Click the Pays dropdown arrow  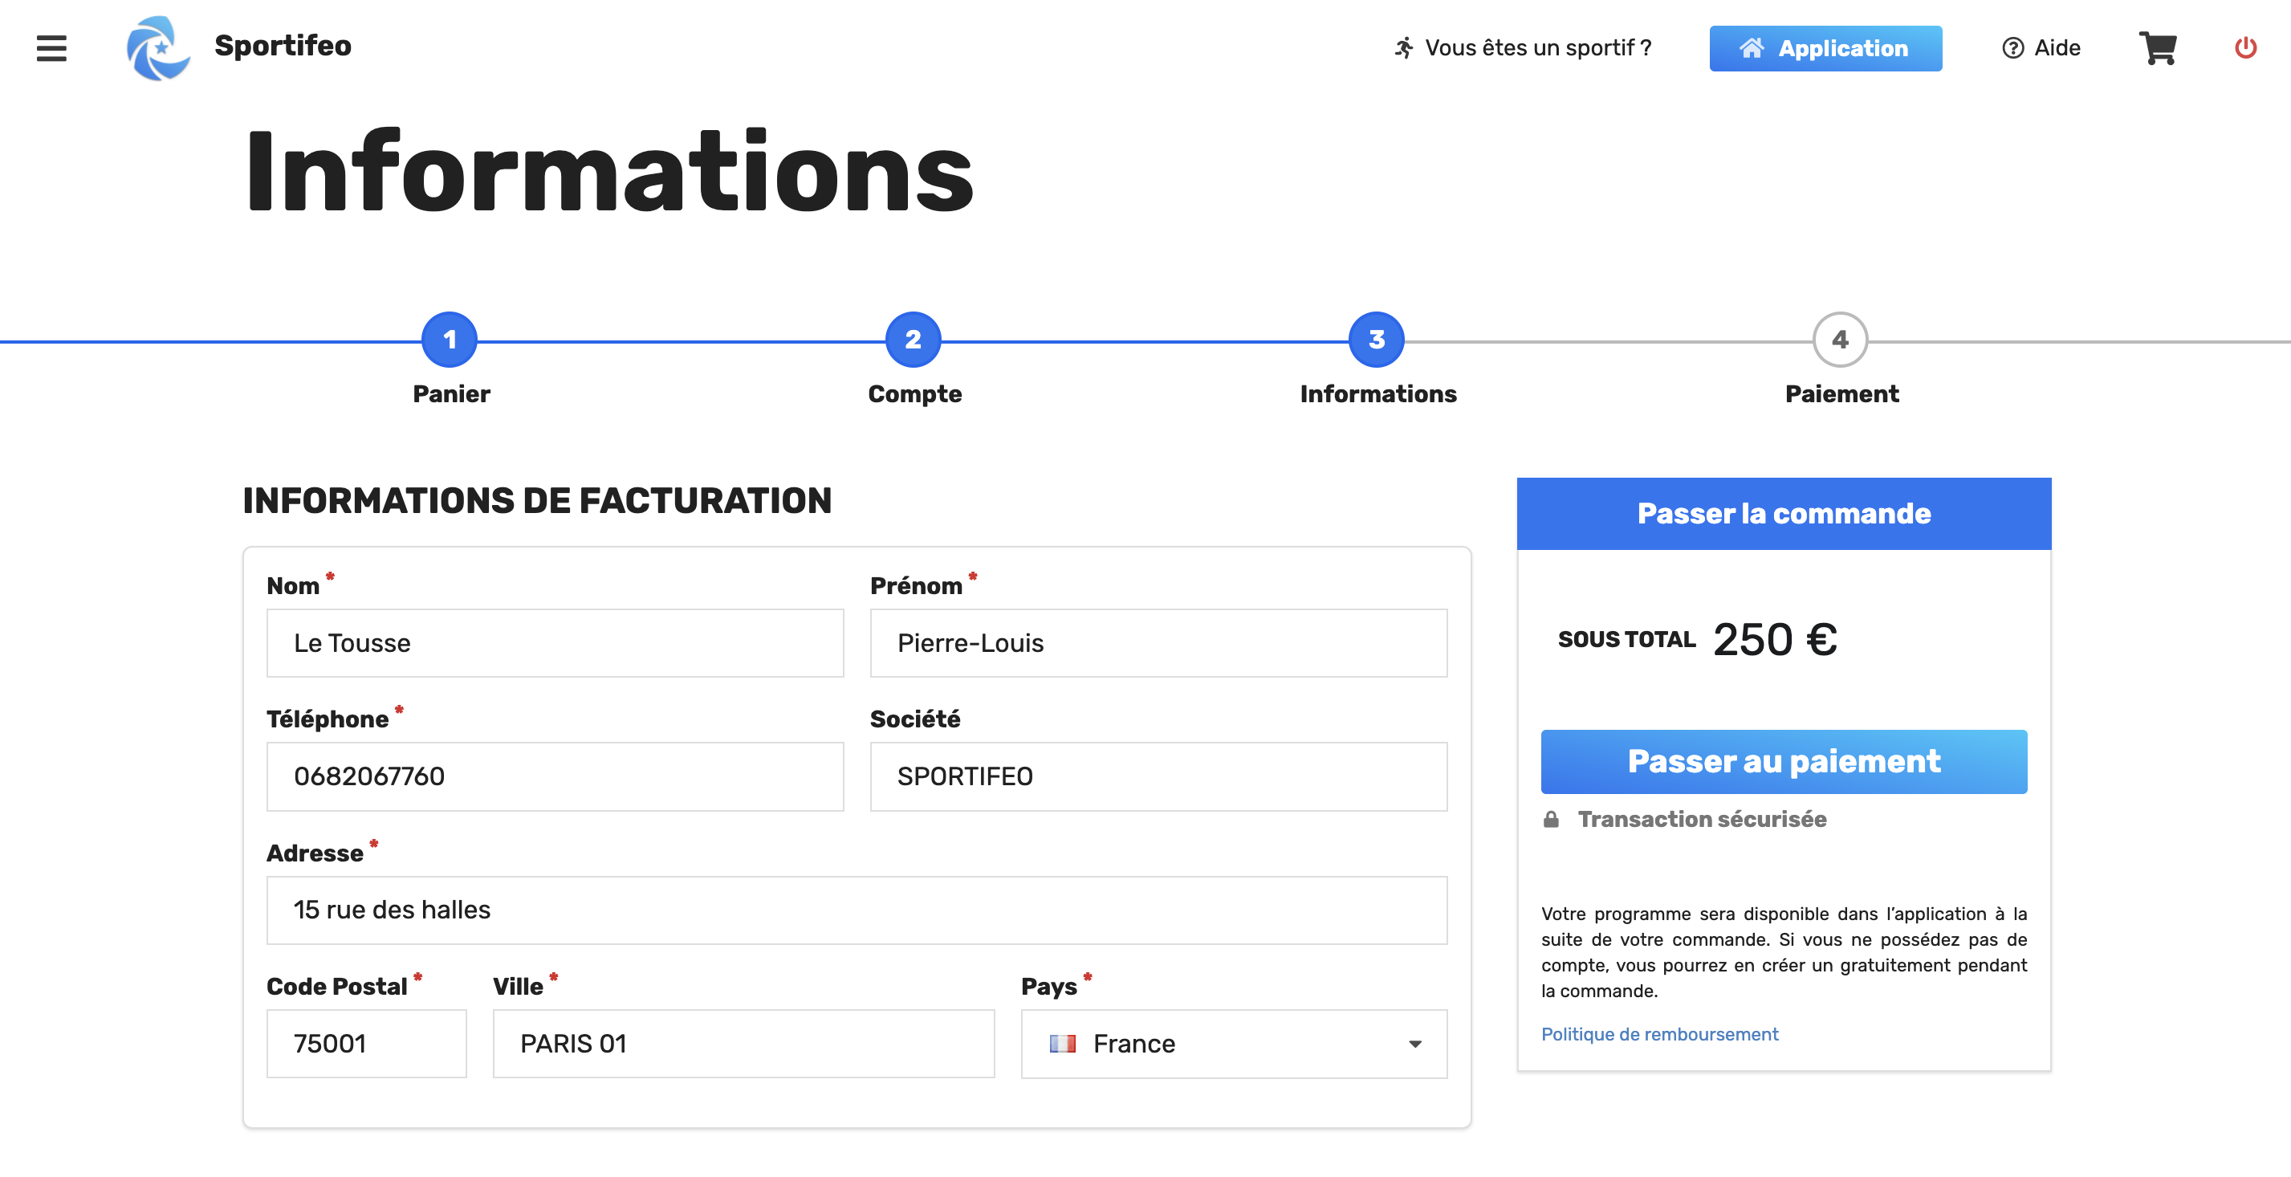(1414, 1045)
